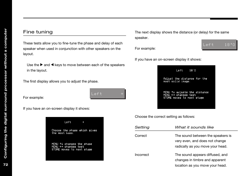The width and height of the screenshot is (249, 176).
Task: Click the 'Left +' front panel display
Action: click(x=108, y=94)
